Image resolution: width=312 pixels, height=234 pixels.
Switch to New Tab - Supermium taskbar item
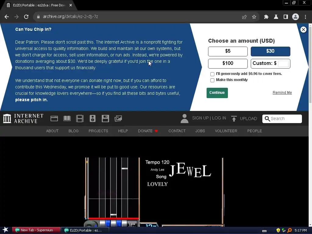36,230
